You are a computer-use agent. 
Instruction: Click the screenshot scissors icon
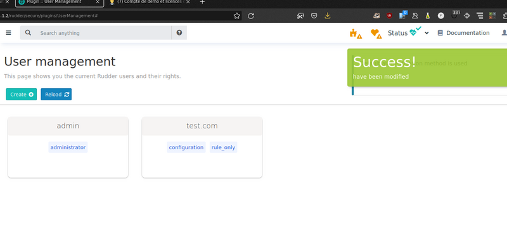click(x=300, y=16)
